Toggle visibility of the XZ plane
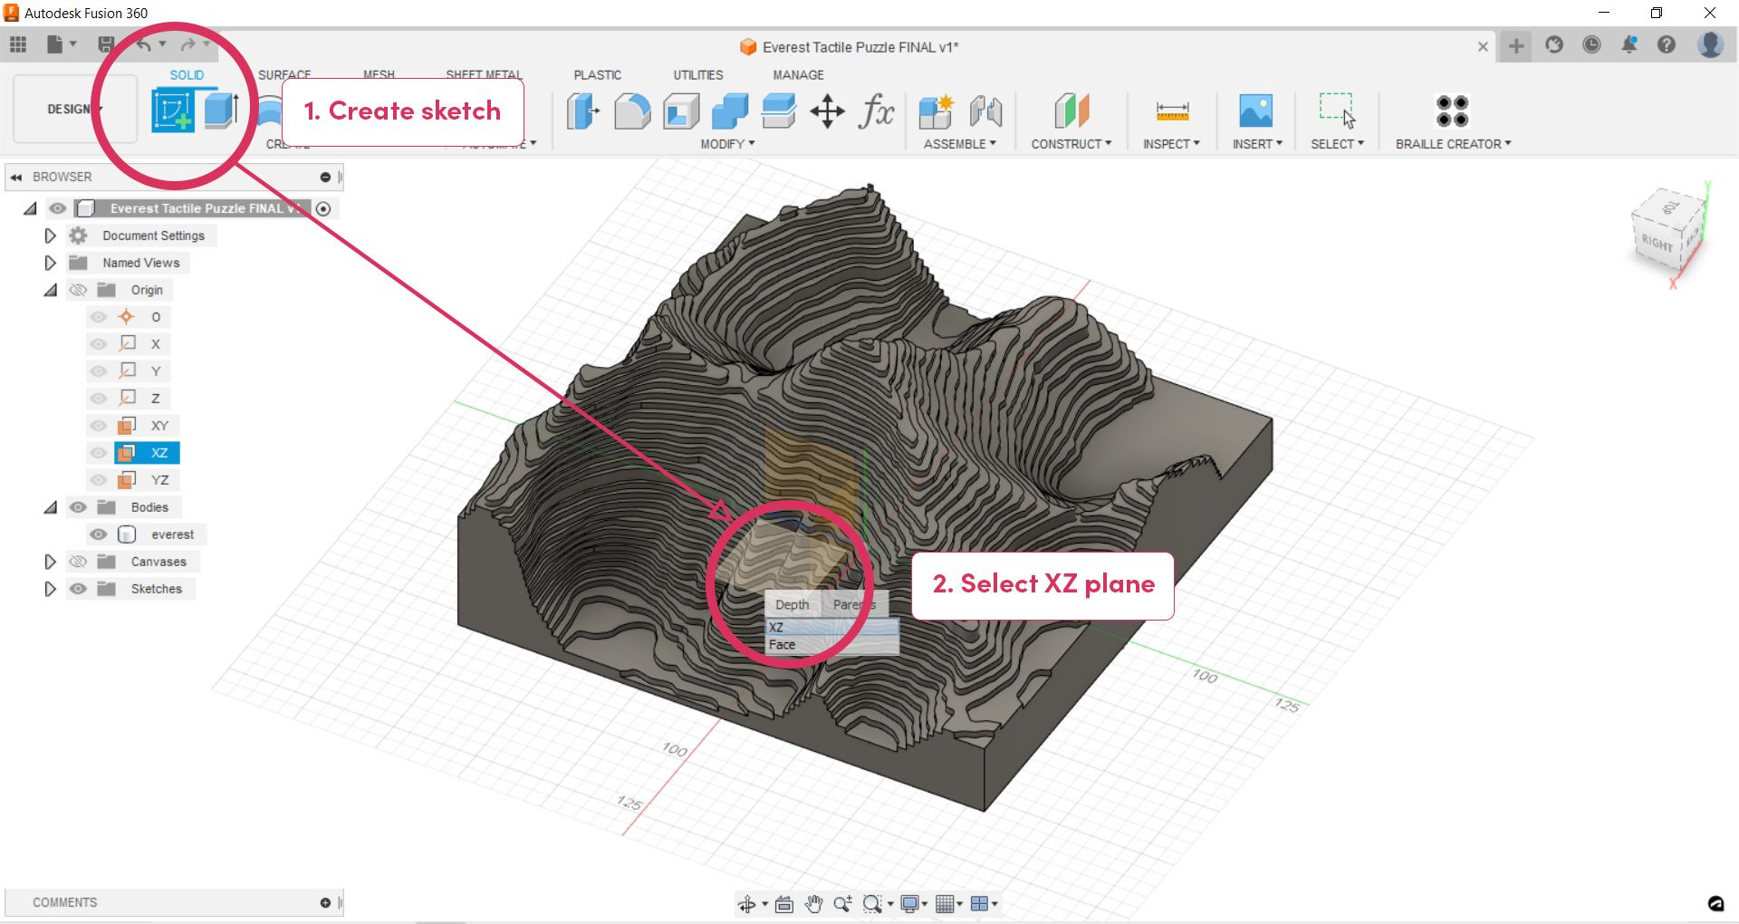Screen dimensions: 1739x924 pyautogui.click(x=99, y=453)
